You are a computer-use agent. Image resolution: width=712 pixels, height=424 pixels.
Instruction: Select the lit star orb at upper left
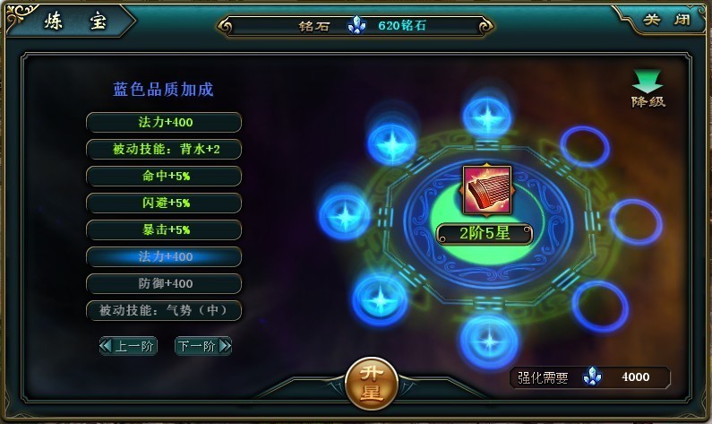(391, 144)
